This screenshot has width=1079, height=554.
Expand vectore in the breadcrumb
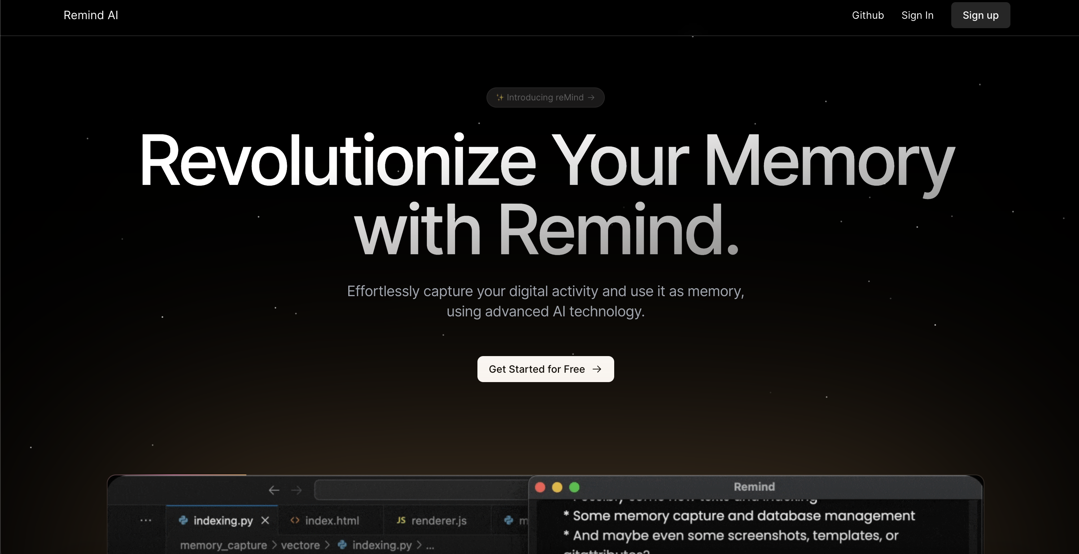pos(300,545)
